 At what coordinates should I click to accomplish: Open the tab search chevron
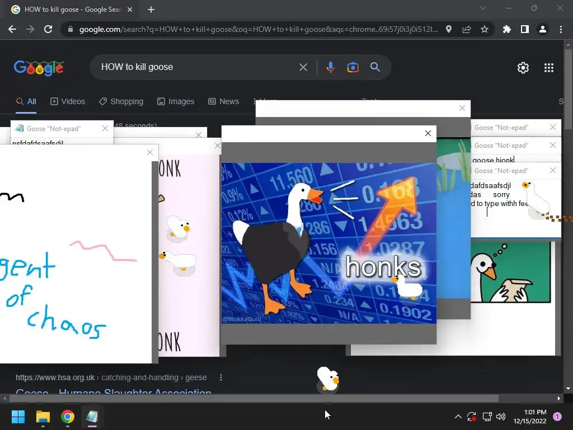point(483,8)
